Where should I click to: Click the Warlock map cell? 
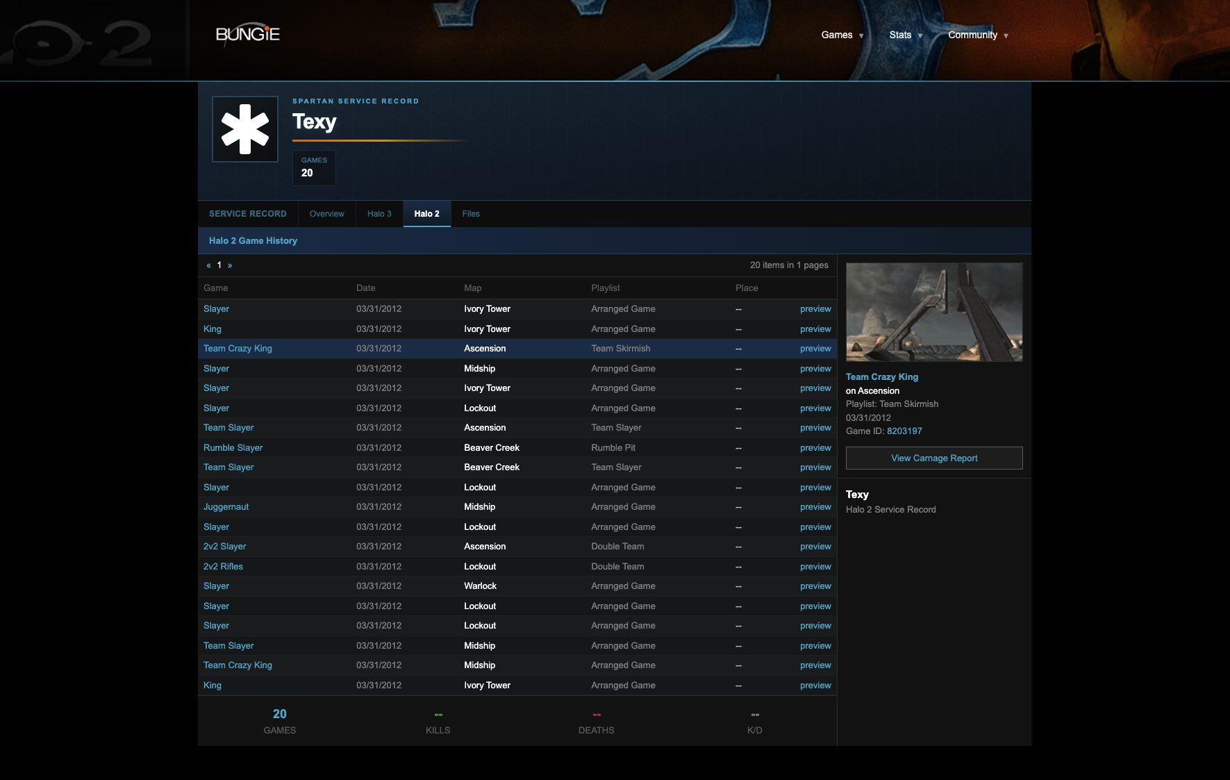[481, 586]
